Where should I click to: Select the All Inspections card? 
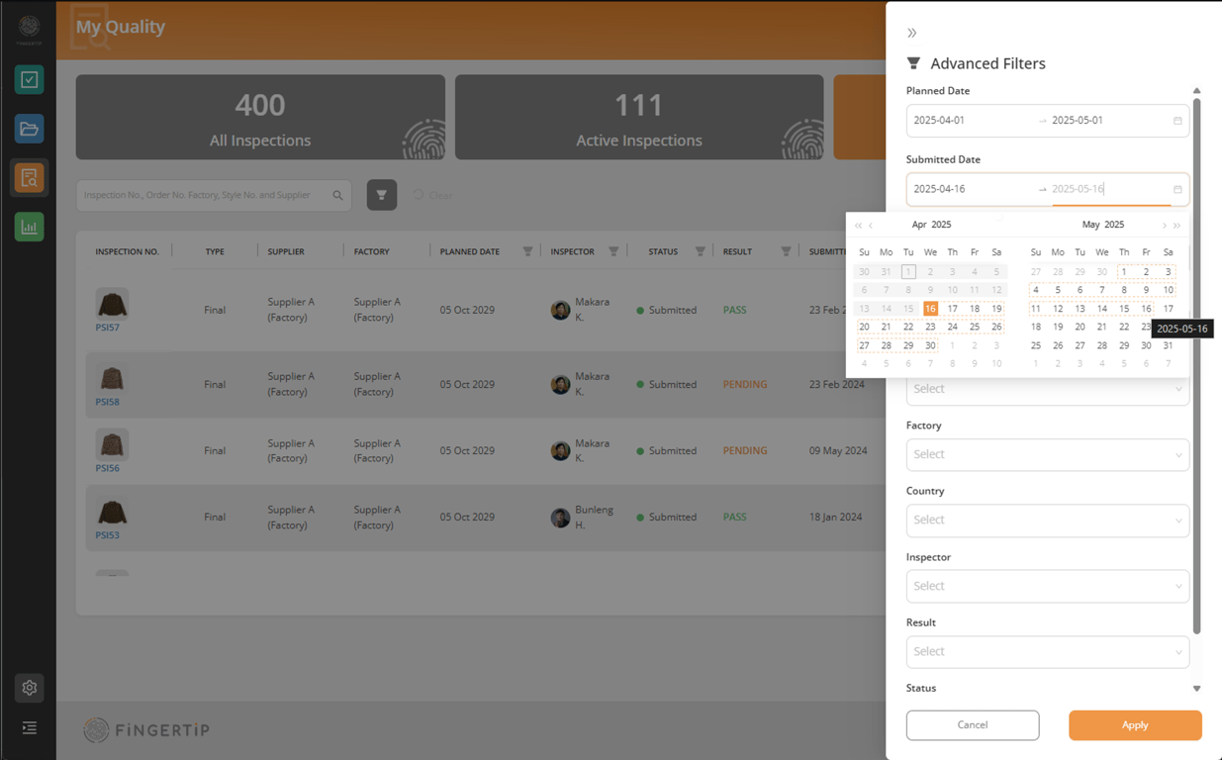click(260, 118)
